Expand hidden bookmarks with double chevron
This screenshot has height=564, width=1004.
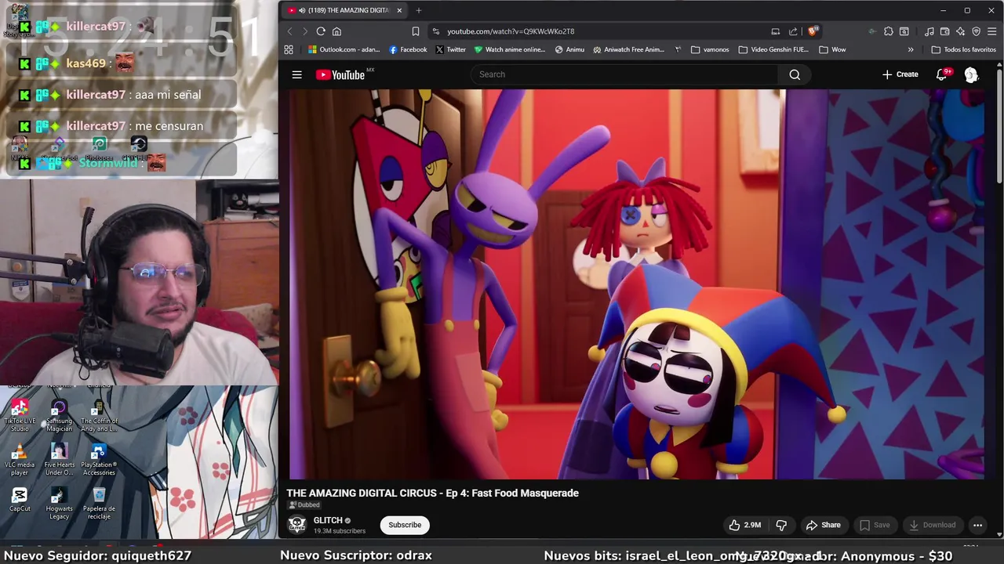pyautogui.click(x=911, y=49)
